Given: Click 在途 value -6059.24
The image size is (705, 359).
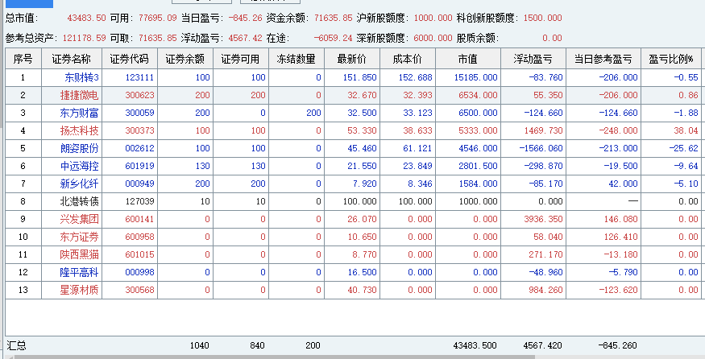Looking at the screenshot, I should [x=333, y=38].
